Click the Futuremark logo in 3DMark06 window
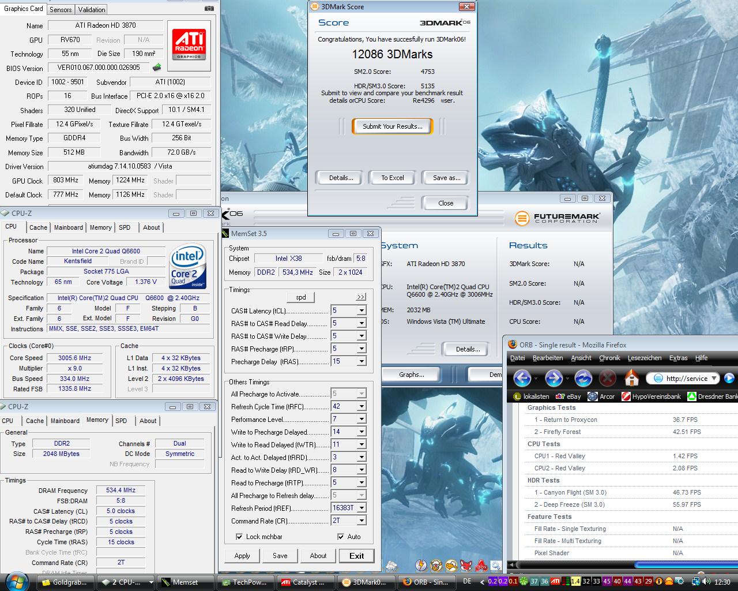 pos(558,218)
